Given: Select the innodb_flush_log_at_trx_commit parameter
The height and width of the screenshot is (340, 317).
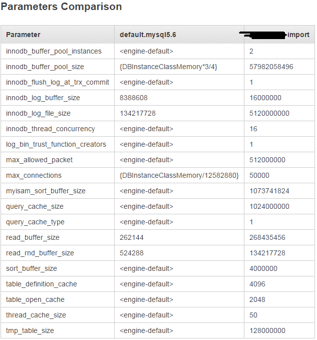Looking at the screenshot, I should (x=56, y=82).
